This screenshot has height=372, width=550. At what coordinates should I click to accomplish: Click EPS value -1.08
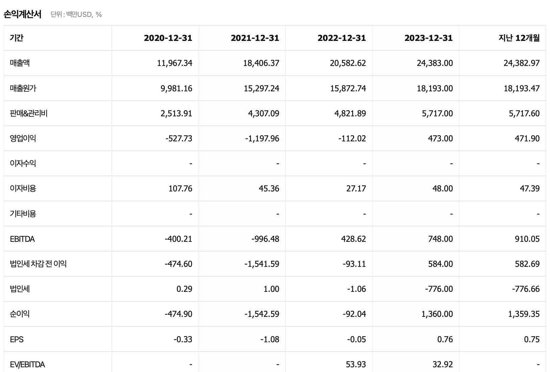(x=270, y=339)
